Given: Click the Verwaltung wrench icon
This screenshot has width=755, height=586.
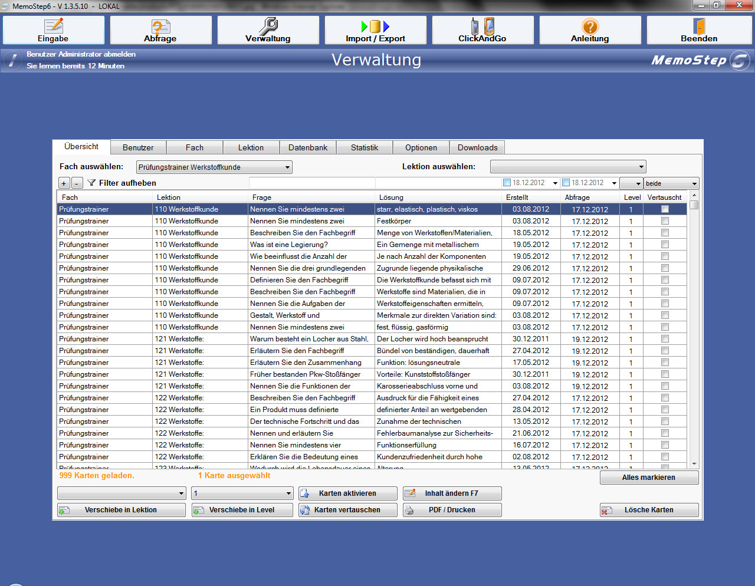Looking at the screenshot, I should 268,26.
